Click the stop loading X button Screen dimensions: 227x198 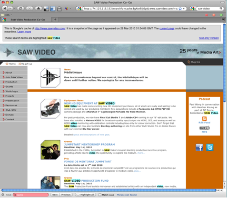click(x=29, y=8)
